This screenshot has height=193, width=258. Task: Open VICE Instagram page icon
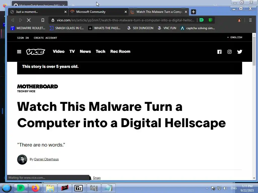(x=229, y=52)
